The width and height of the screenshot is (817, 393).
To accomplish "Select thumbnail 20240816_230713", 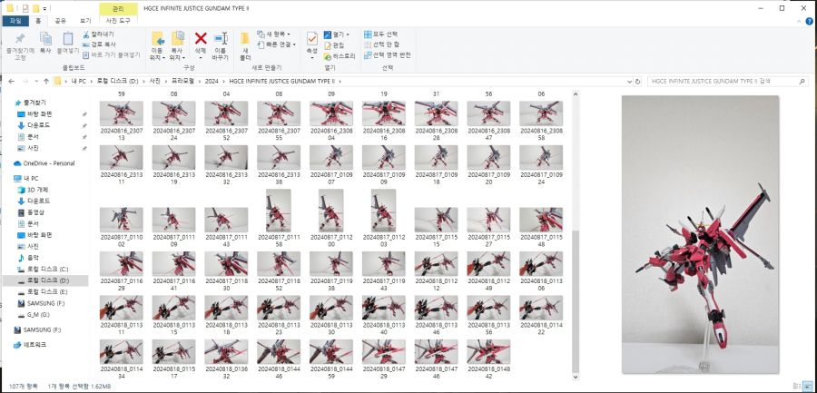I will [x=121, y=113].
